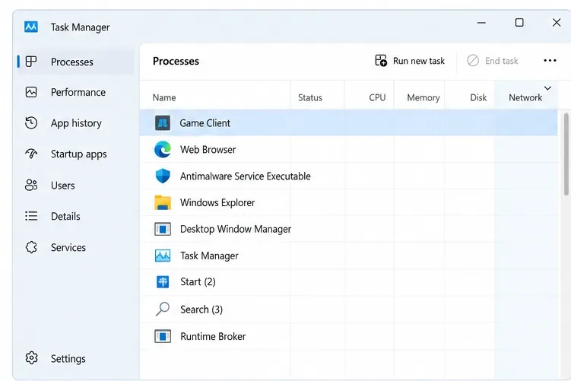Click the Runtime Broker process icon
This screenshot has width=571, height=381.
[x=163, y=336]
